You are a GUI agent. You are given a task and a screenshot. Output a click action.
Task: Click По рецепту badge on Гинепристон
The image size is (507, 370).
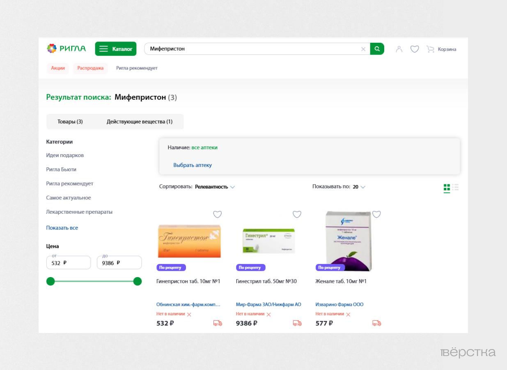171,268
